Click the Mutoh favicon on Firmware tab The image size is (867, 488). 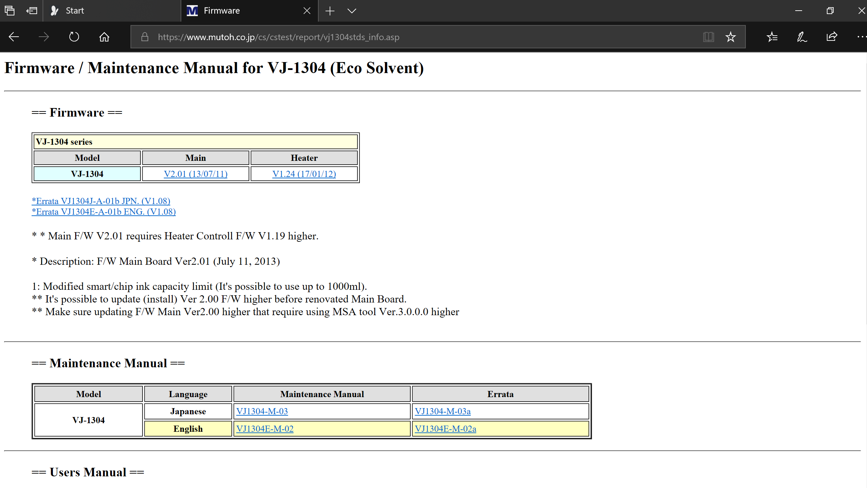pyautogui.click(x=192, y=11)
